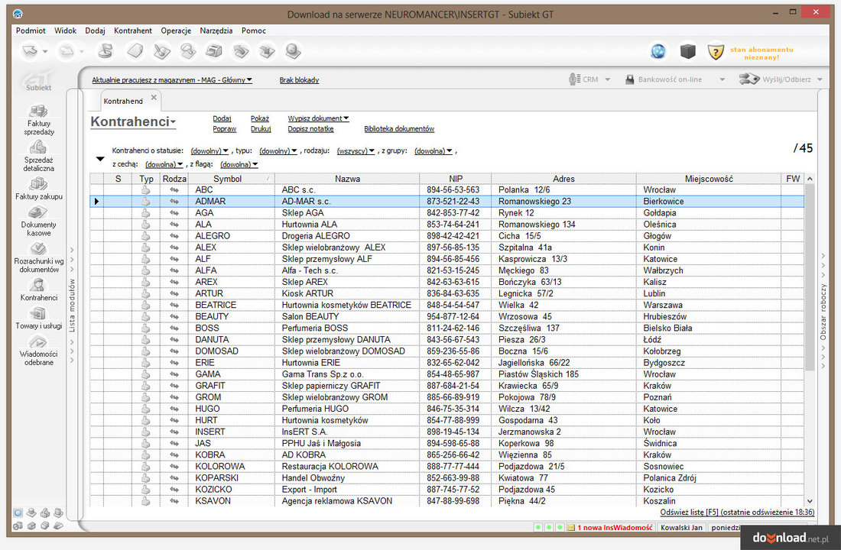Image resolution: width=841 pixels, height=550 pixels.
Task: Open z flagą filter (dowolna) dropdown
Action: [239, 164]
